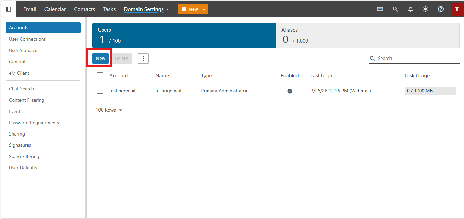This screenshot has width=464, height=219.
Task: Open the Domain Settings dropdown
Action: tap(146, 9)
